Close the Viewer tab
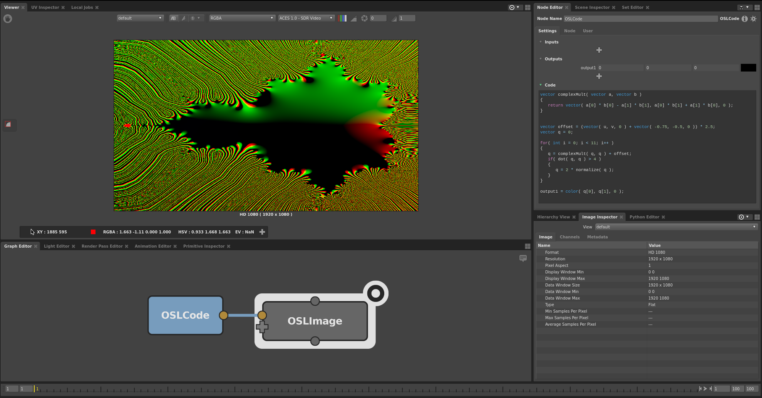 [x=23, y=8]
